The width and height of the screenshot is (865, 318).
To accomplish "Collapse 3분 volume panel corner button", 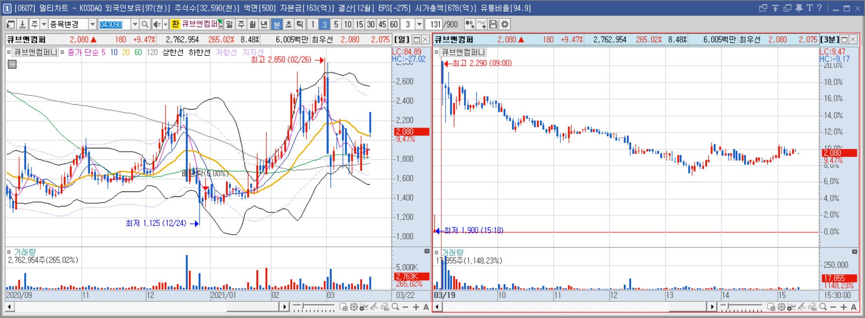I will [854, 252].
